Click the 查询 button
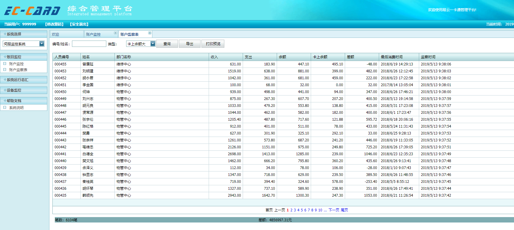This screenshot has height=230, width=514. point(167,44)
